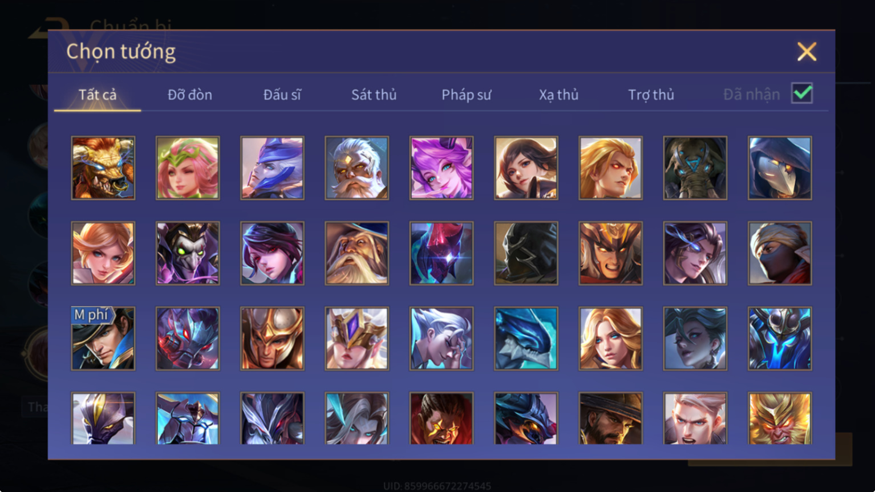Close the Chọn tướng dialog
This screenshot has height=492, width=875.
(807, 52)
